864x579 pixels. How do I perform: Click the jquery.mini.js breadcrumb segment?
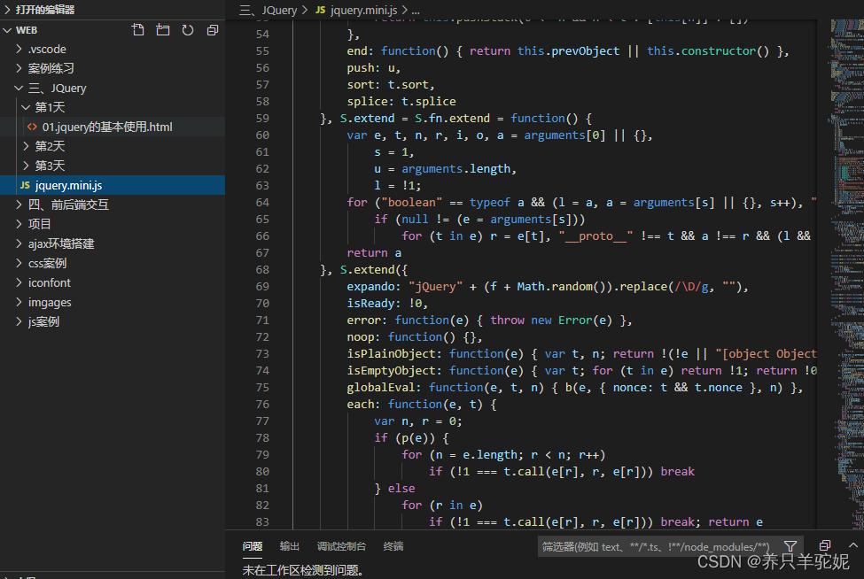[x=363, y=10]
